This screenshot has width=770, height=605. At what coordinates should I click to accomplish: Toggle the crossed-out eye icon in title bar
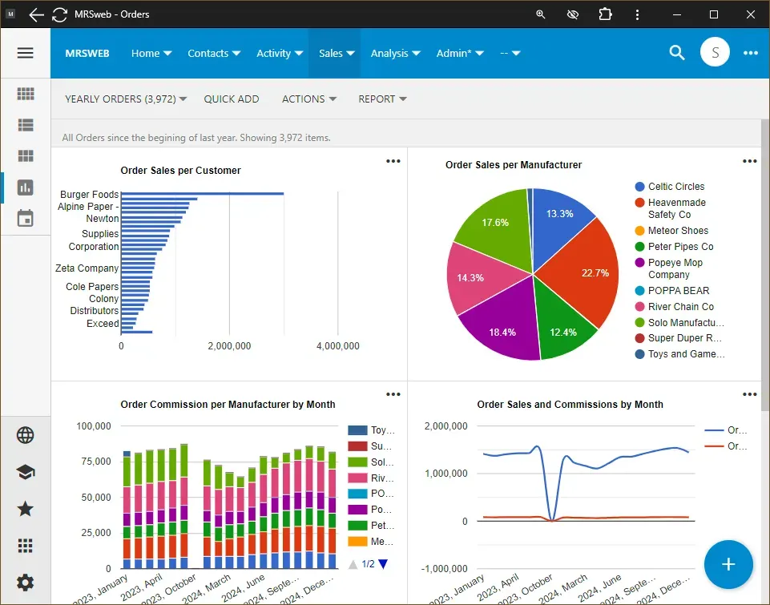click(572, 14)
